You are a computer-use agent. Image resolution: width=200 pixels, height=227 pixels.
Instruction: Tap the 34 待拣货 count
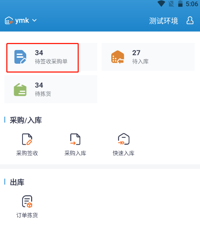[39, 85]
